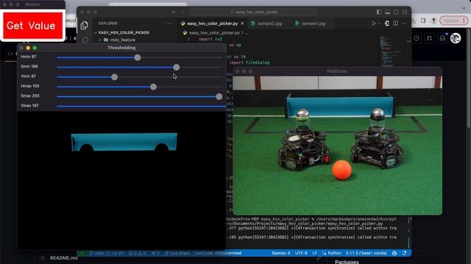Viewport: 471px width, 264px height.
Task: Start Live Share from status bar
Action: (x=177, y=253)
